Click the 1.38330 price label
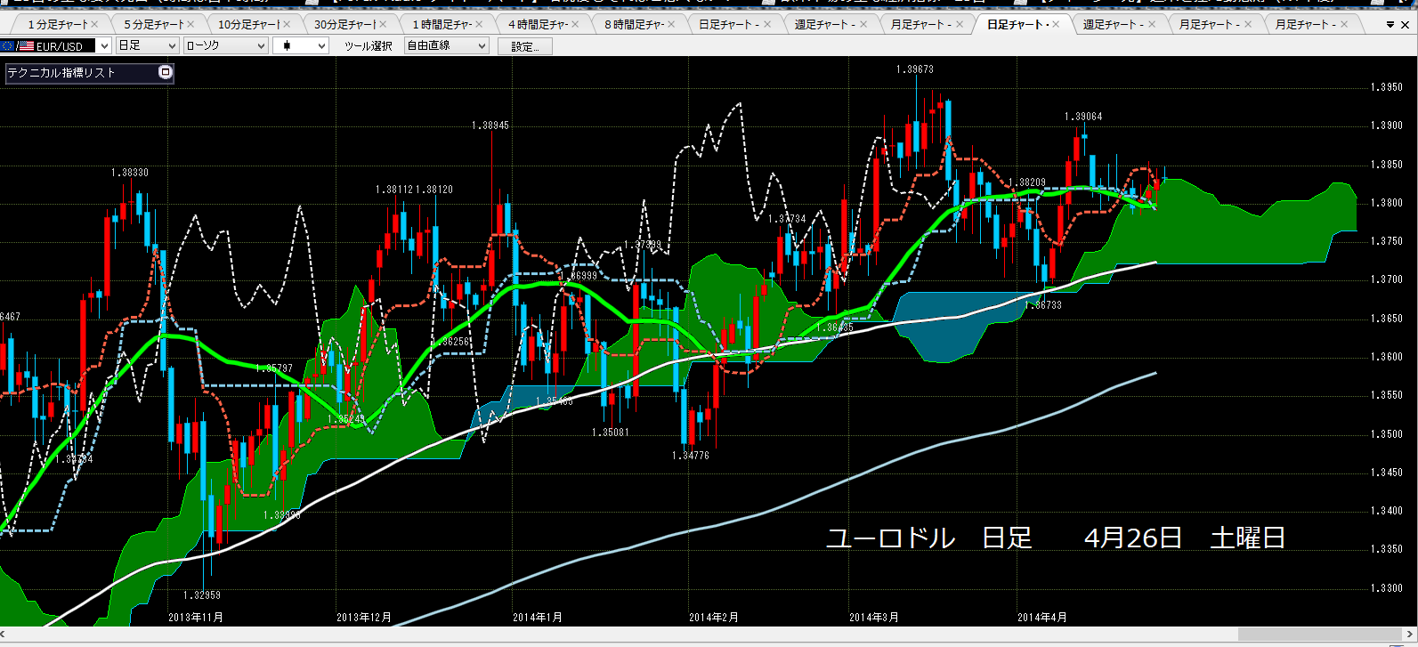 click(130, 173)
